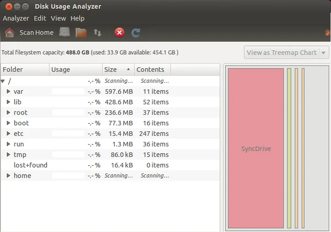The image size is (331, 232).
Task: Click the Scan Home toolbar button
Action: (29, 32)
